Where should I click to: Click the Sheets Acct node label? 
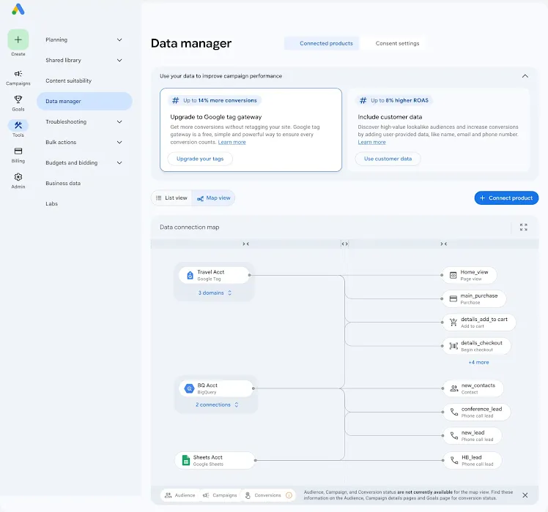[207, 457]
